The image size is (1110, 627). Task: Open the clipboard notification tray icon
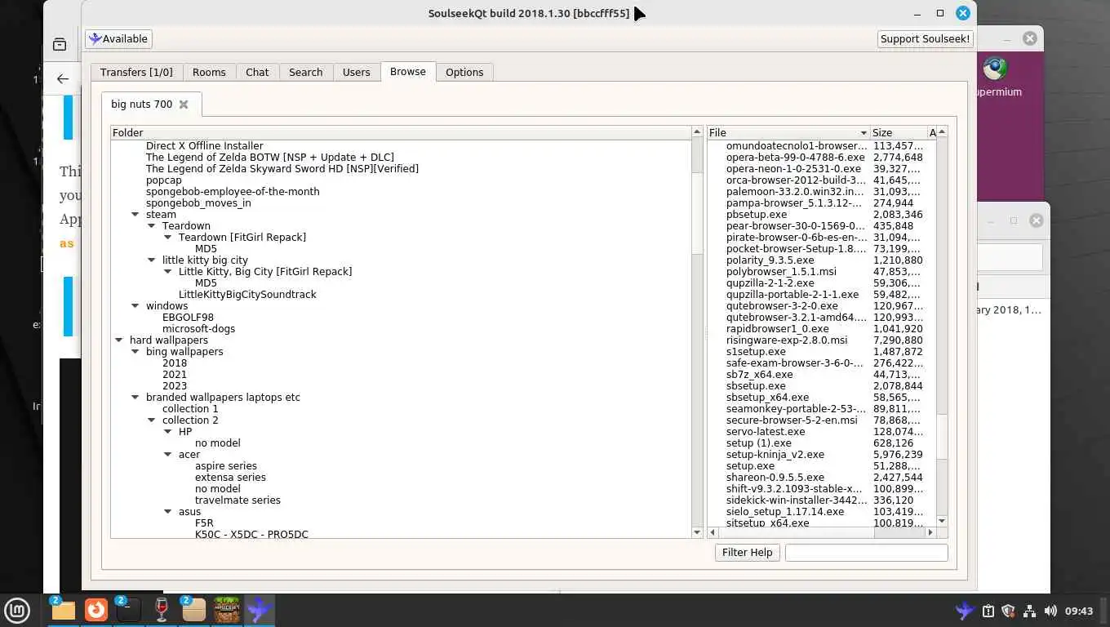[988, 611]
